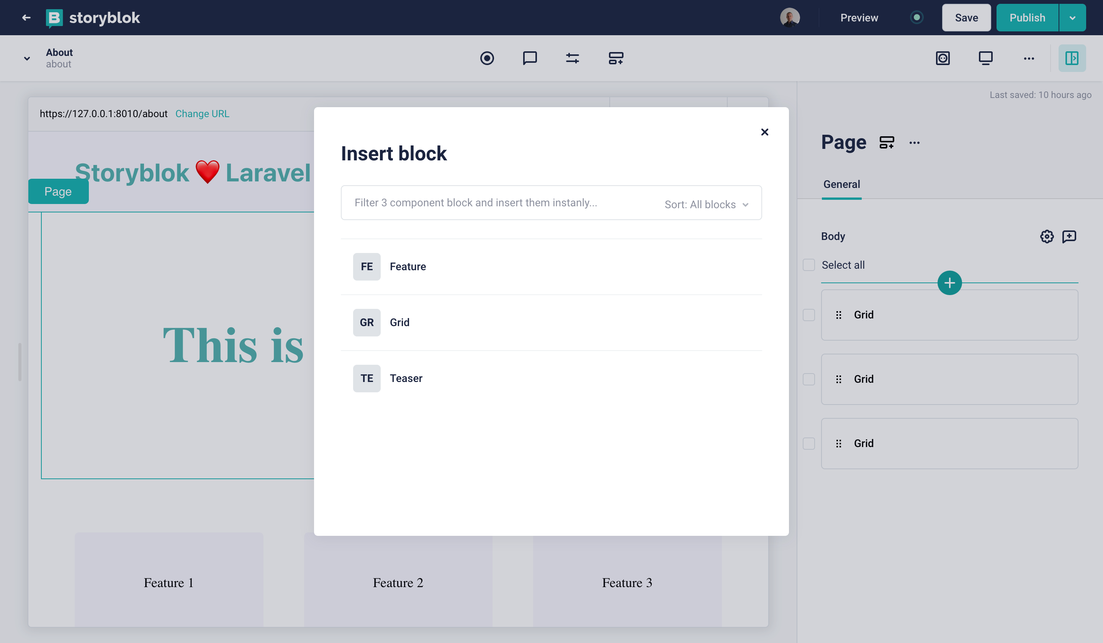1103x643 pixels.
Task: Click the Save button
Action: 966,18
